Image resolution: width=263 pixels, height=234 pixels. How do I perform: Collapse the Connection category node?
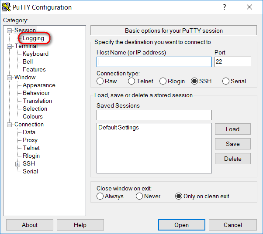(x=10, y=125)
